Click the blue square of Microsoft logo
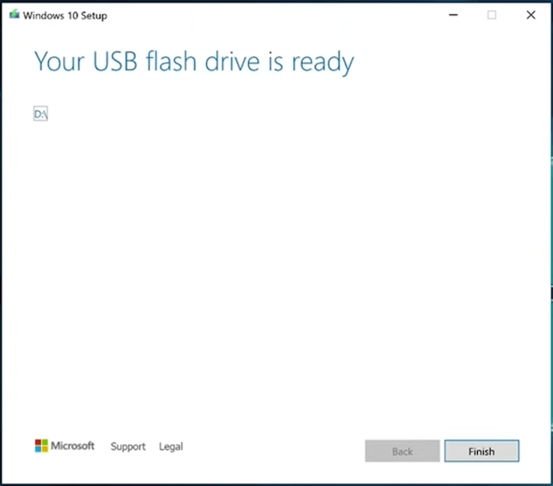 [x=38, y=449]
